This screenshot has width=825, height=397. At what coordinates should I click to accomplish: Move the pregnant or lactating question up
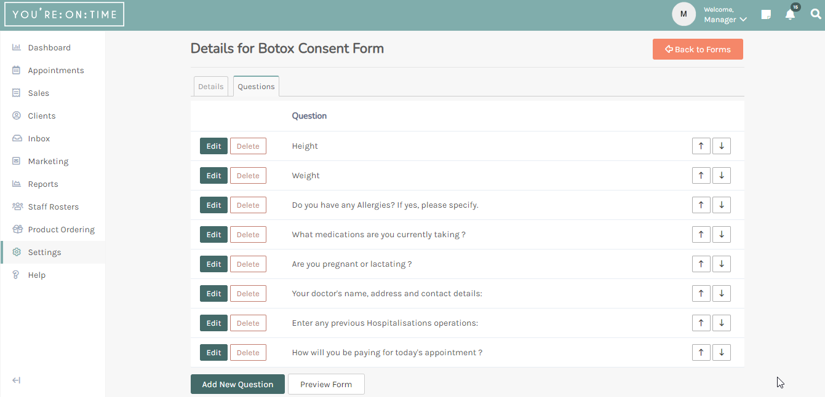point(701,264)
